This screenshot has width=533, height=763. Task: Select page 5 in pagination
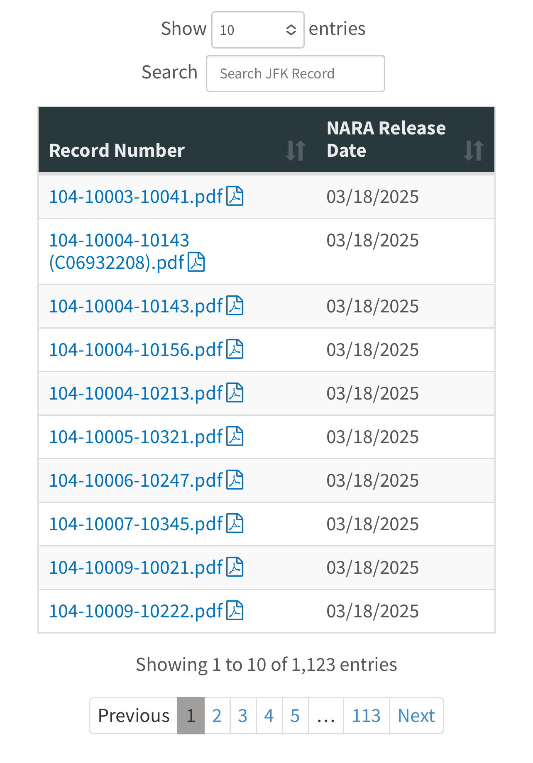[295, 716]
